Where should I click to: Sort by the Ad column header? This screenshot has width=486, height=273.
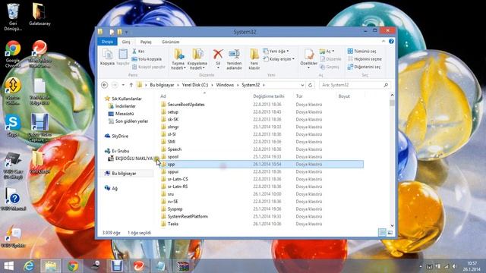pos(163,96)
